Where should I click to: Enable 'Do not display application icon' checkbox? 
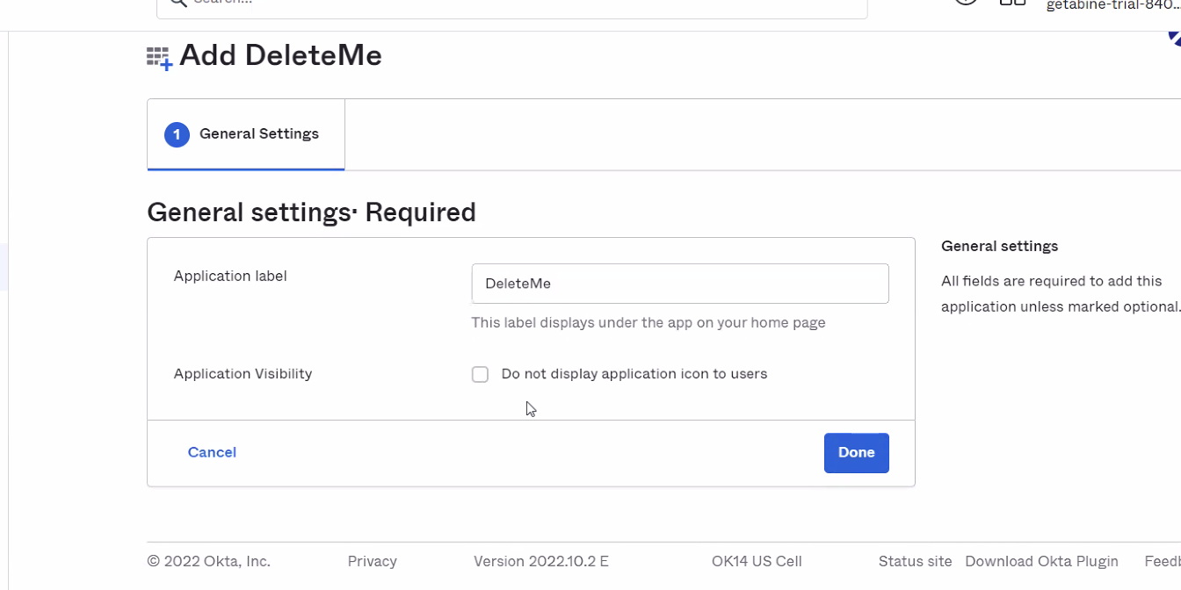point(480,375)
